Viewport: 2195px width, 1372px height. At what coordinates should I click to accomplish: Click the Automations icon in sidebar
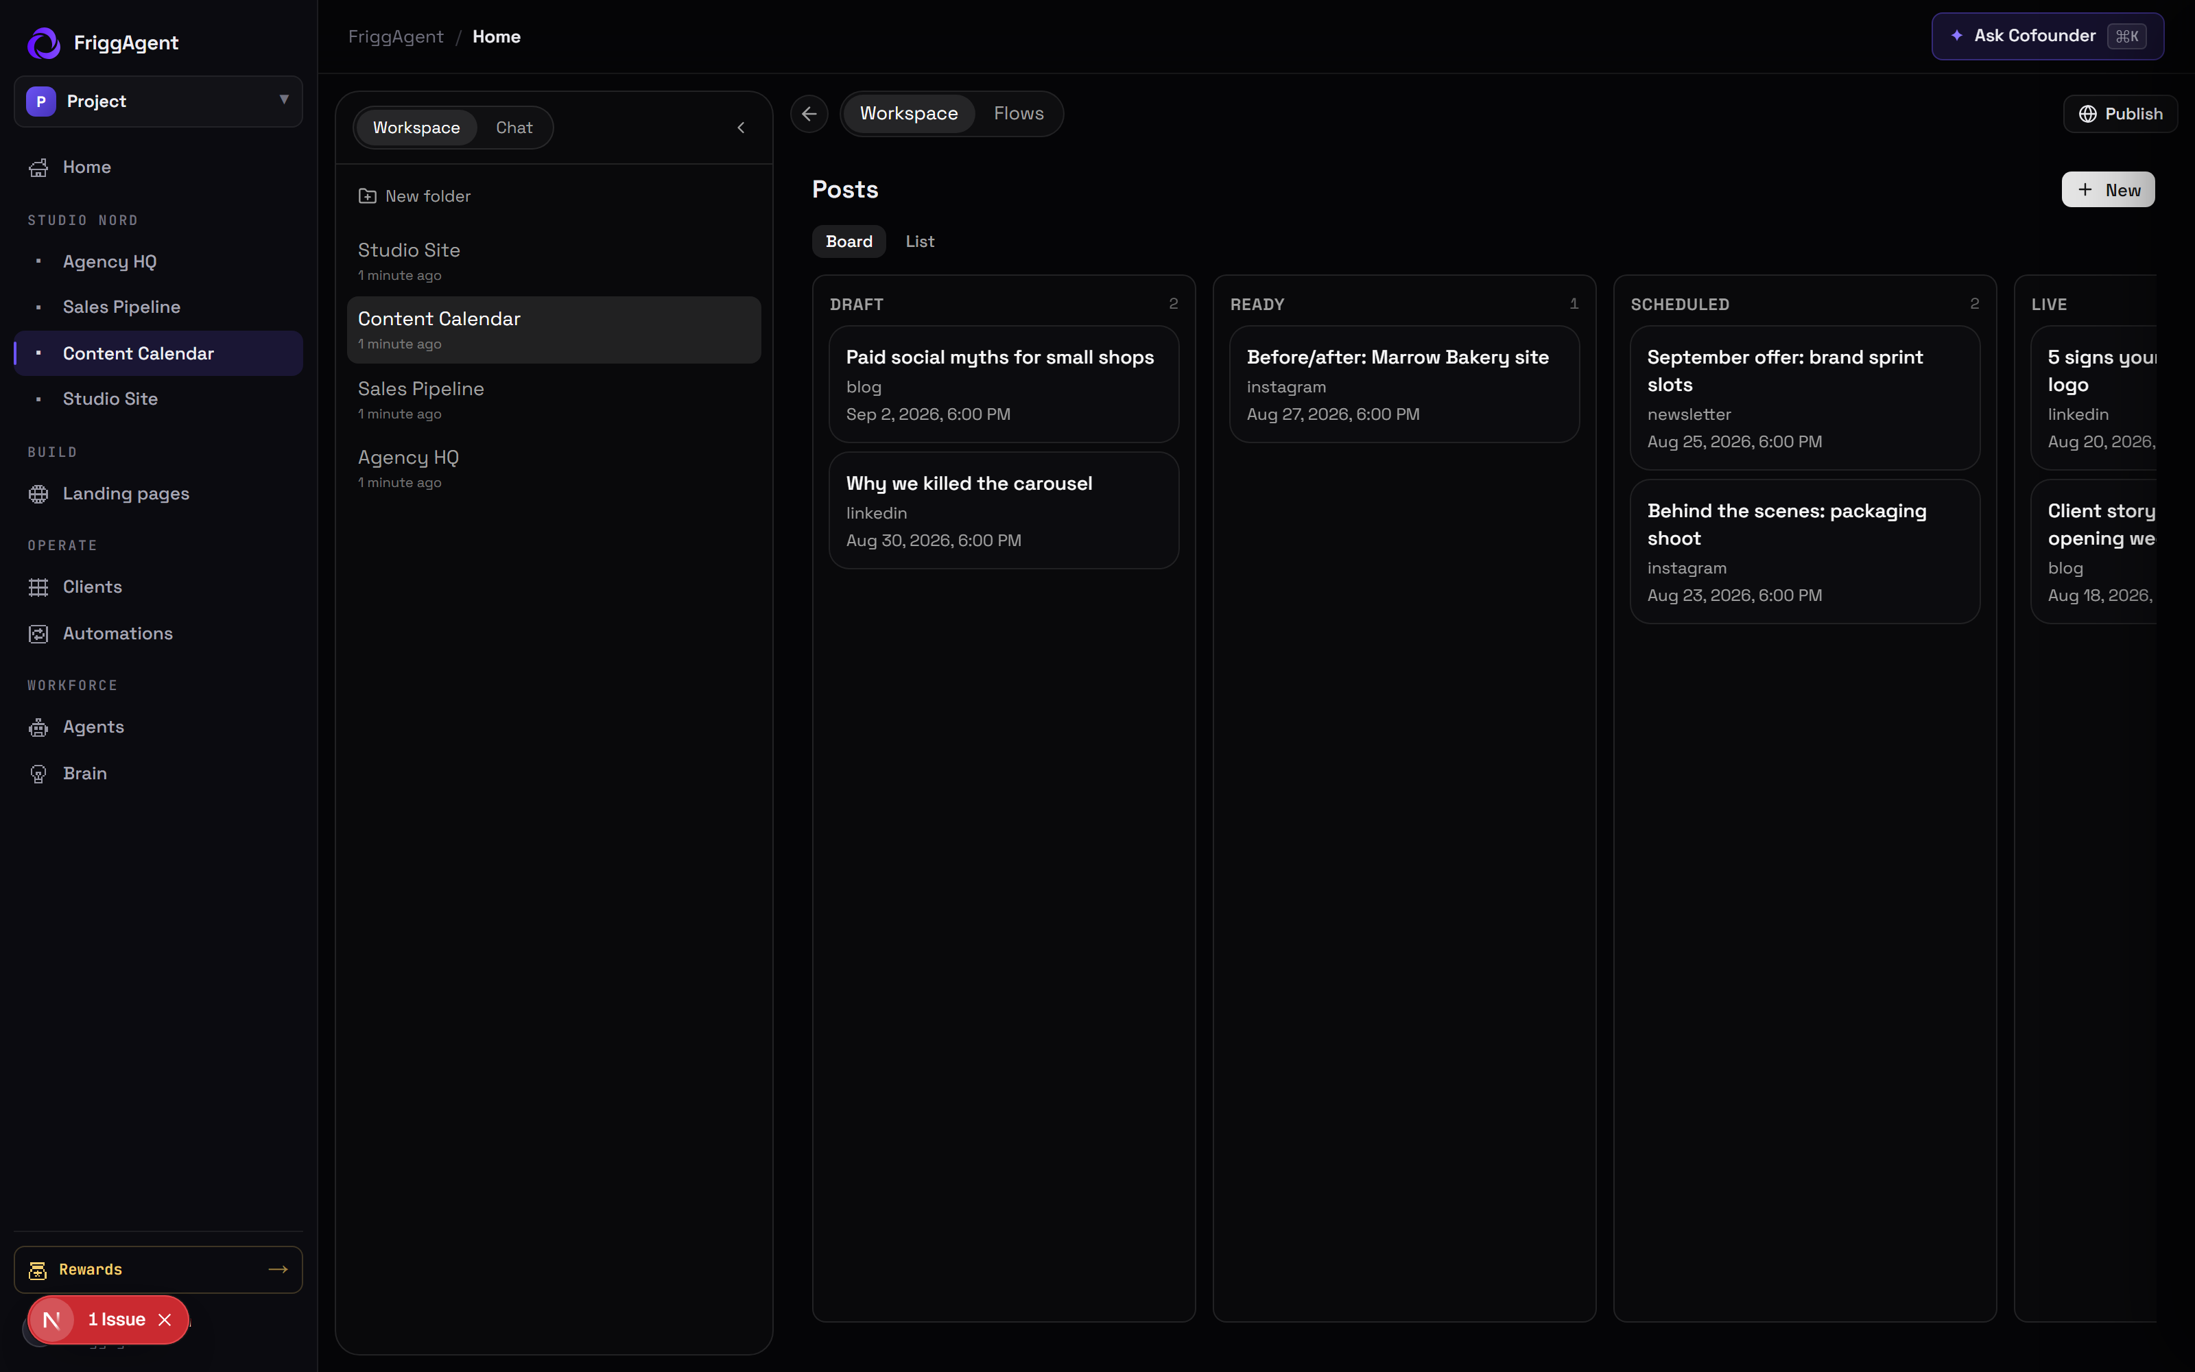[x=38, y=635]
